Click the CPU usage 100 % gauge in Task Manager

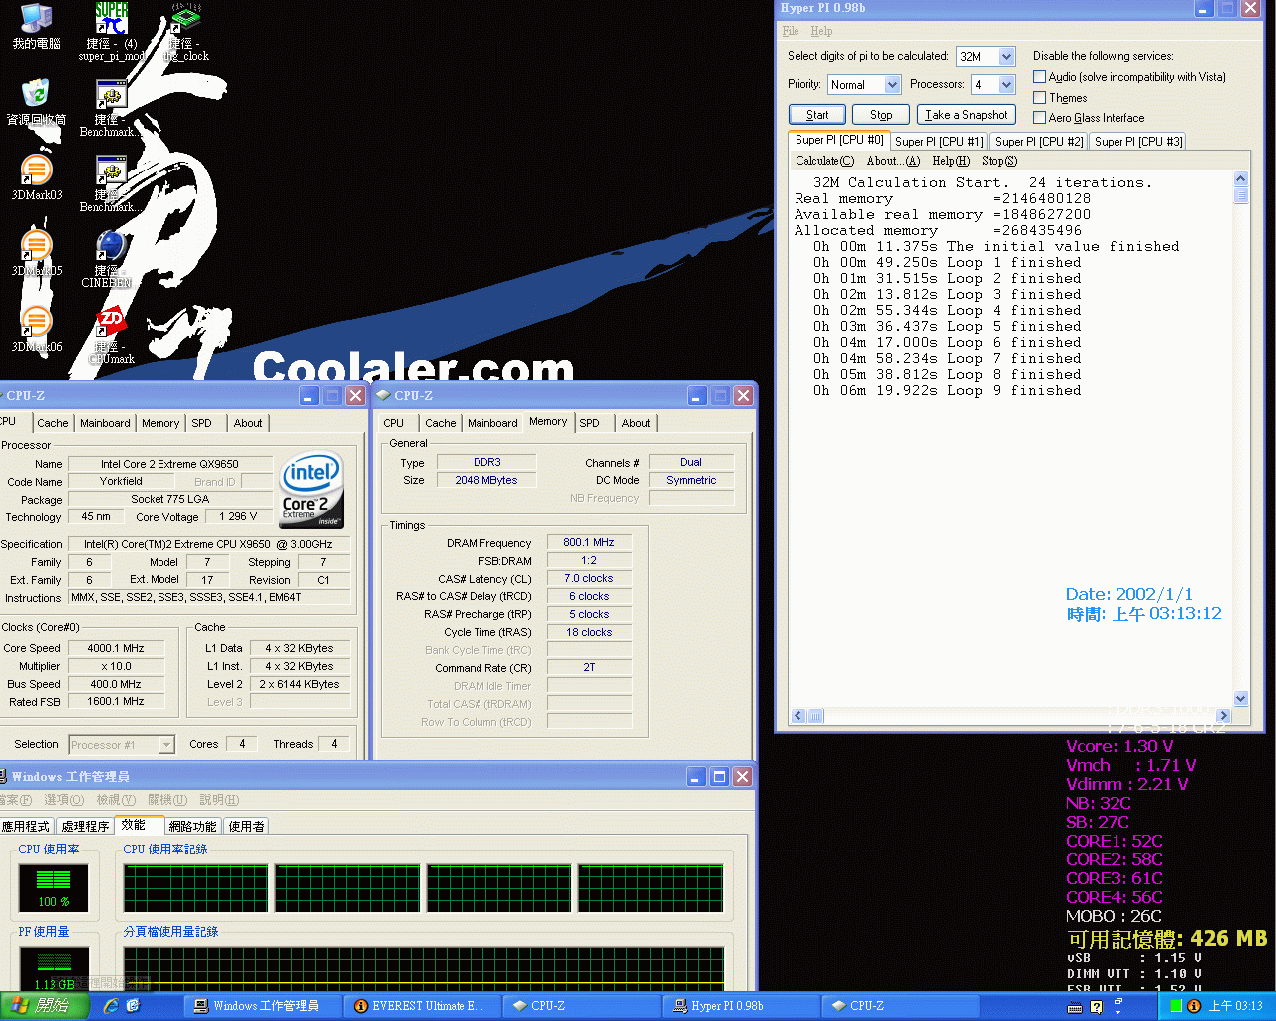point(54,888)
